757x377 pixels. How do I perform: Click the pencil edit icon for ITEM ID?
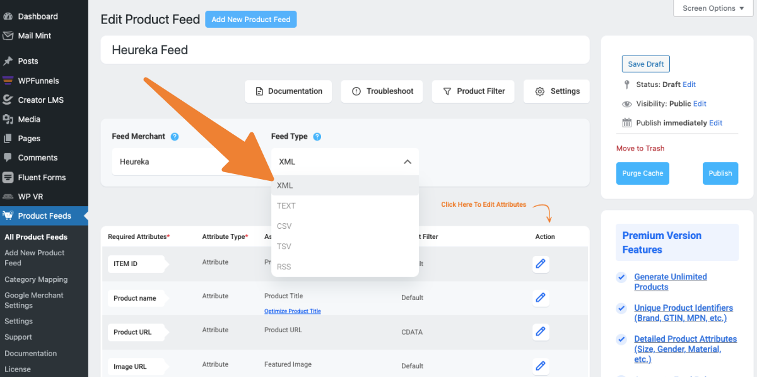[x=540, y=264]
